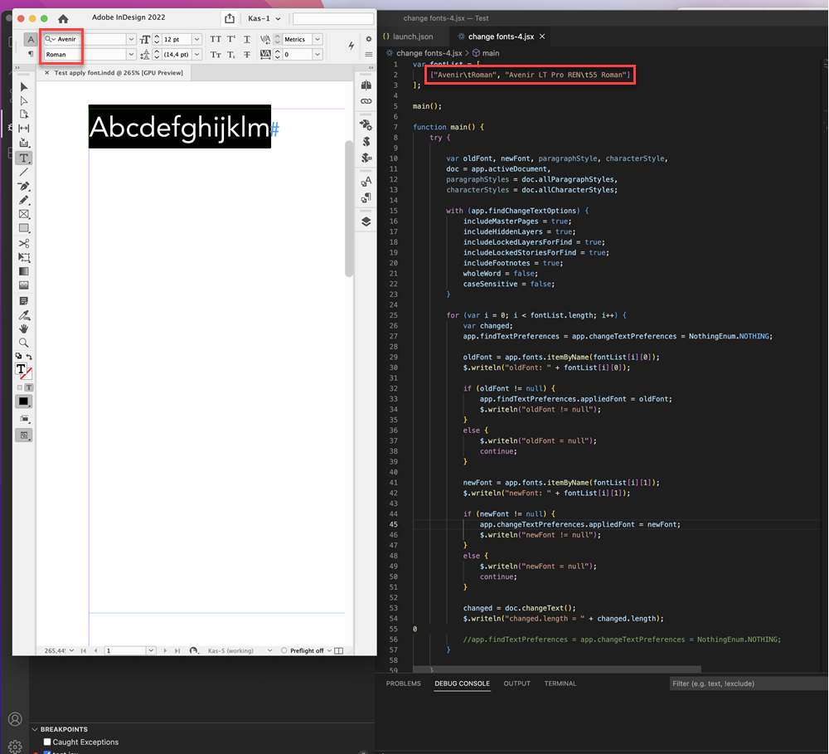
Task: Open the Links panel icon
Action: 366,101
